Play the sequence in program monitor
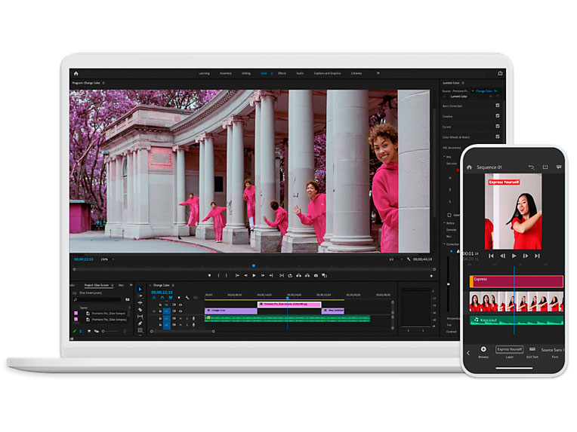Screen dimensions: 577x432 (254, 275)
